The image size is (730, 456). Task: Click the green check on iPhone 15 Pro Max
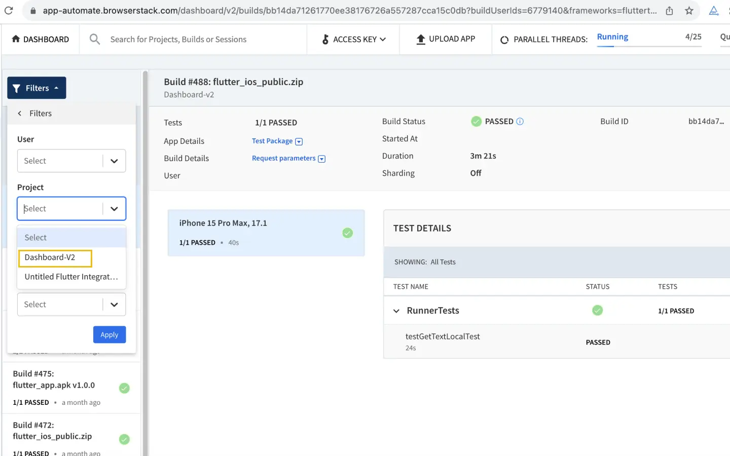click(347, 233)
